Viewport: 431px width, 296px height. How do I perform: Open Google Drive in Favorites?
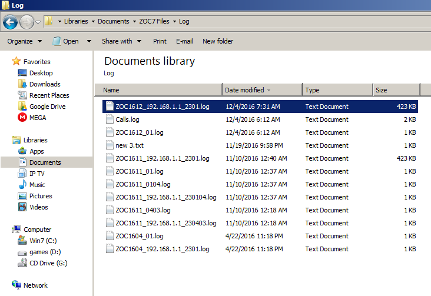41,107
